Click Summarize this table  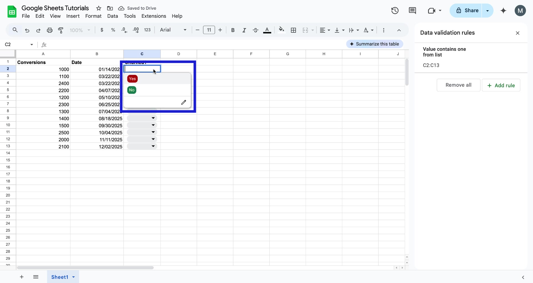374,44
